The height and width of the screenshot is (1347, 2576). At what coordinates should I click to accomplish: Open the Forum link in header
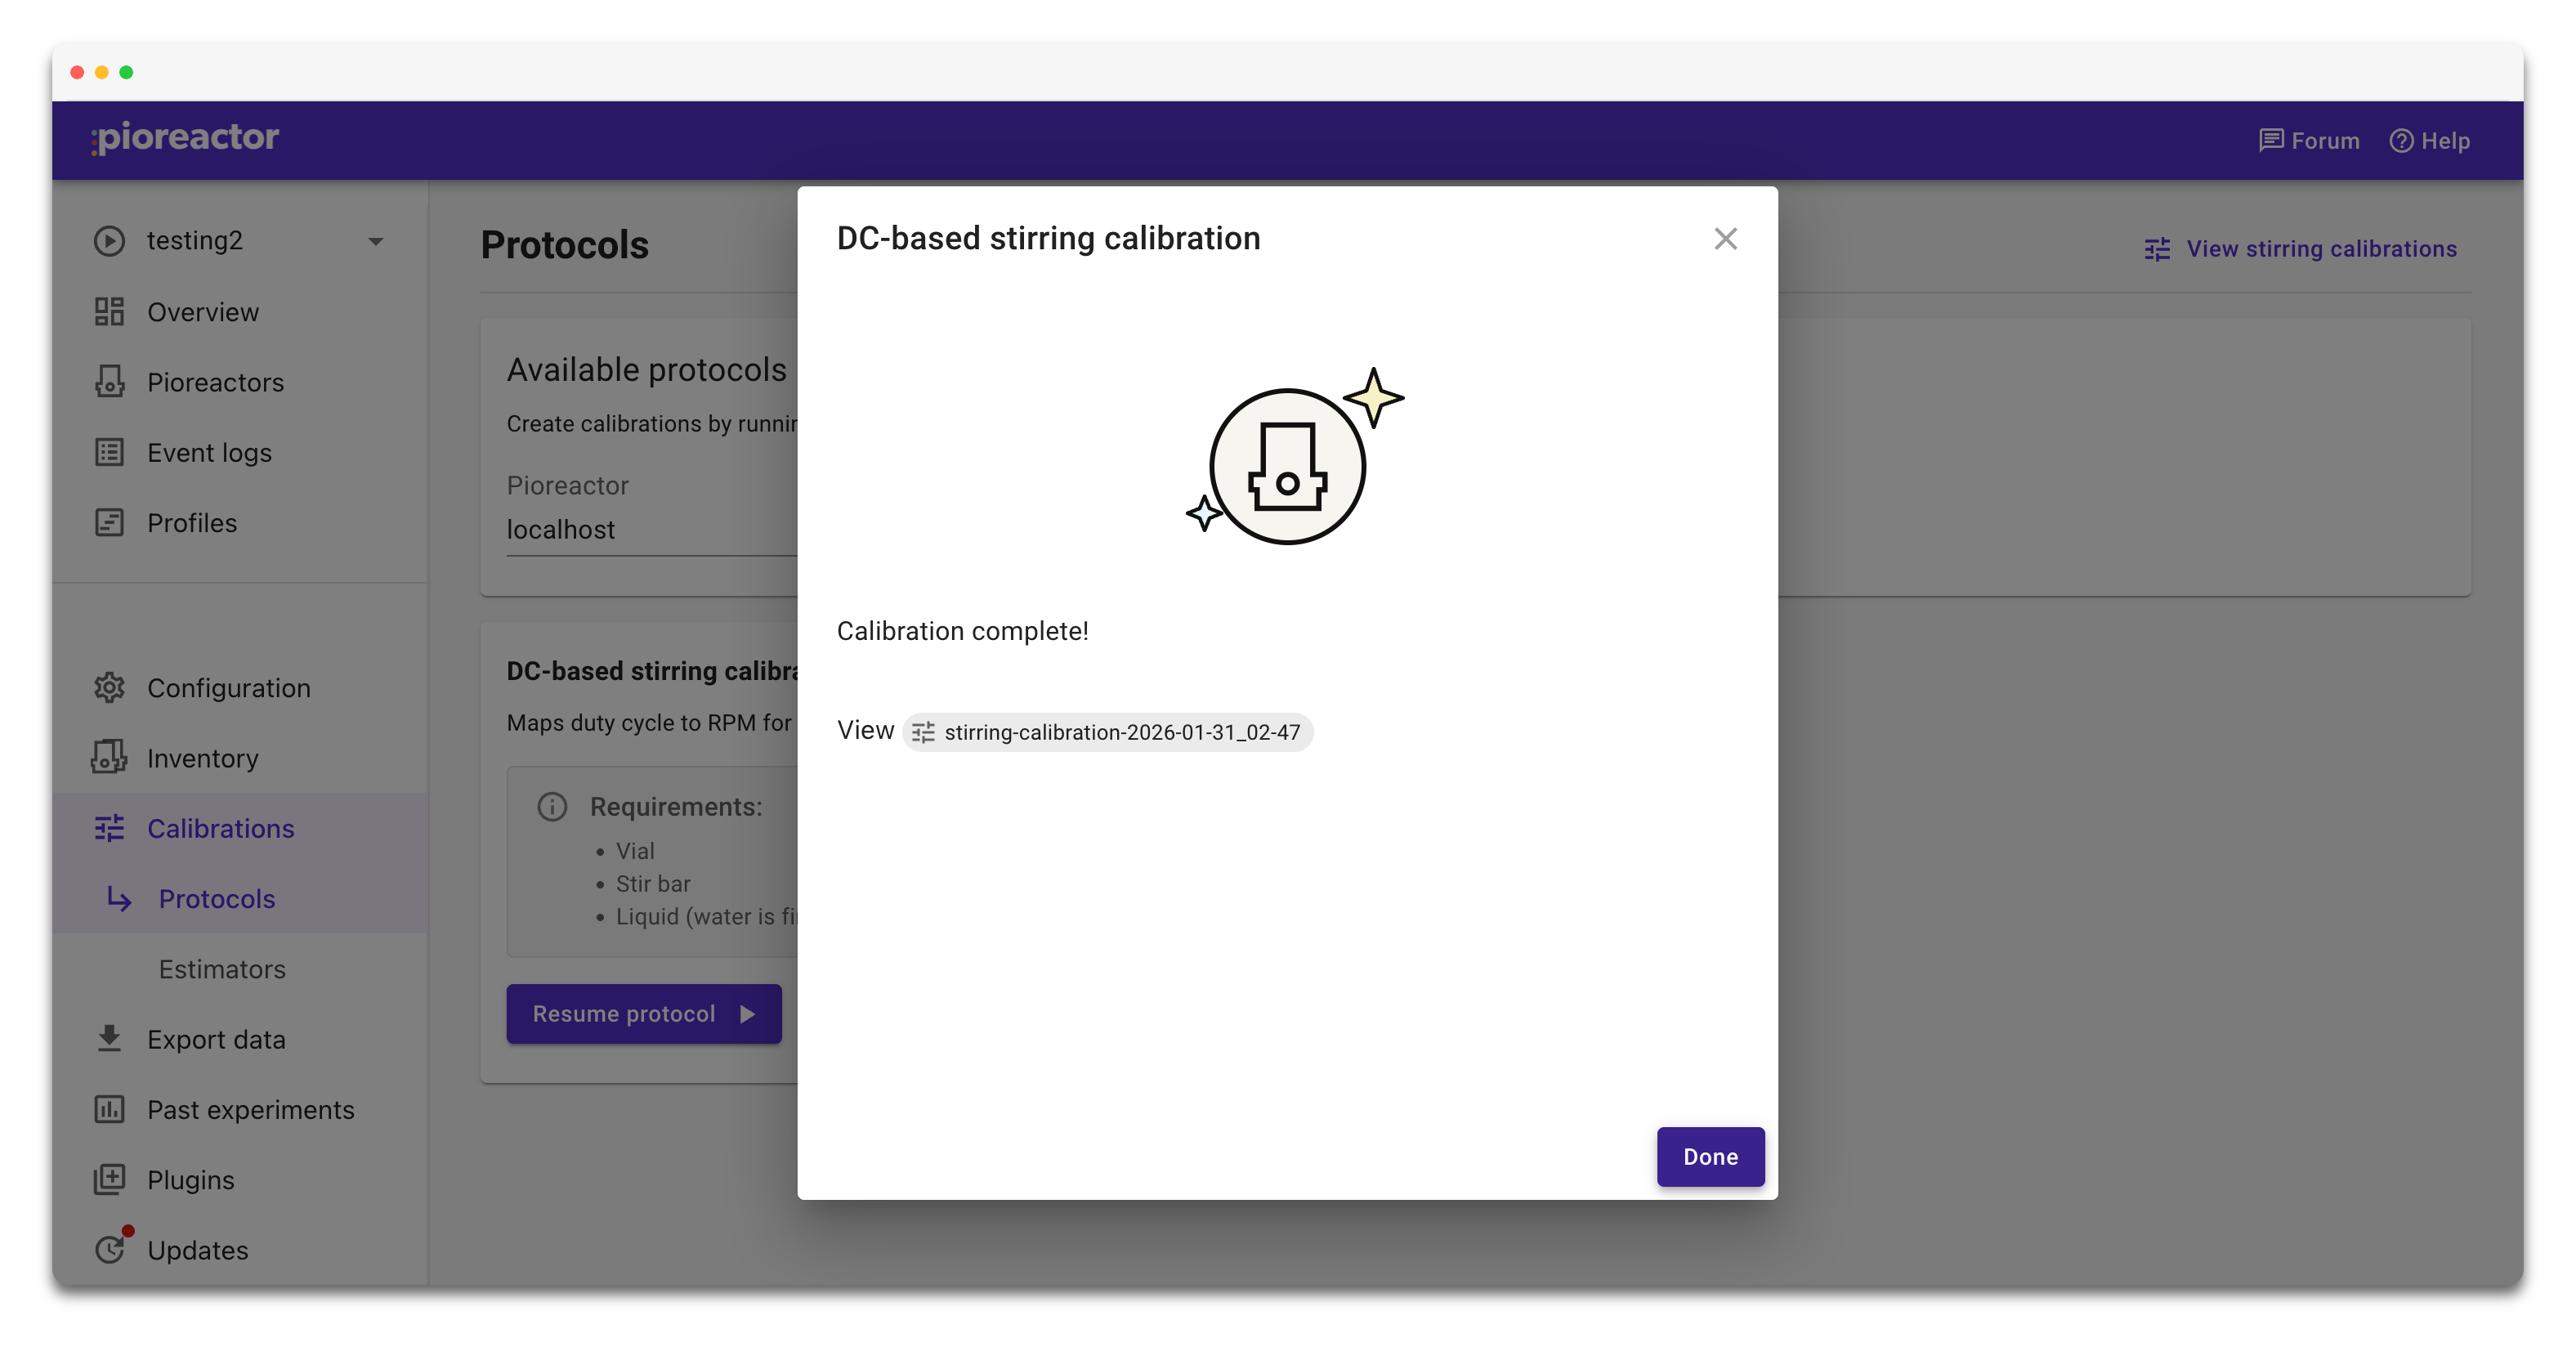2309,141
